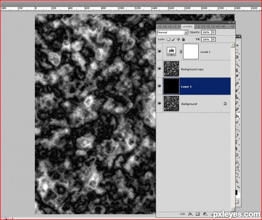
Task: Click the layers list scroll-down arrow
Action: (x=233, y=210)
